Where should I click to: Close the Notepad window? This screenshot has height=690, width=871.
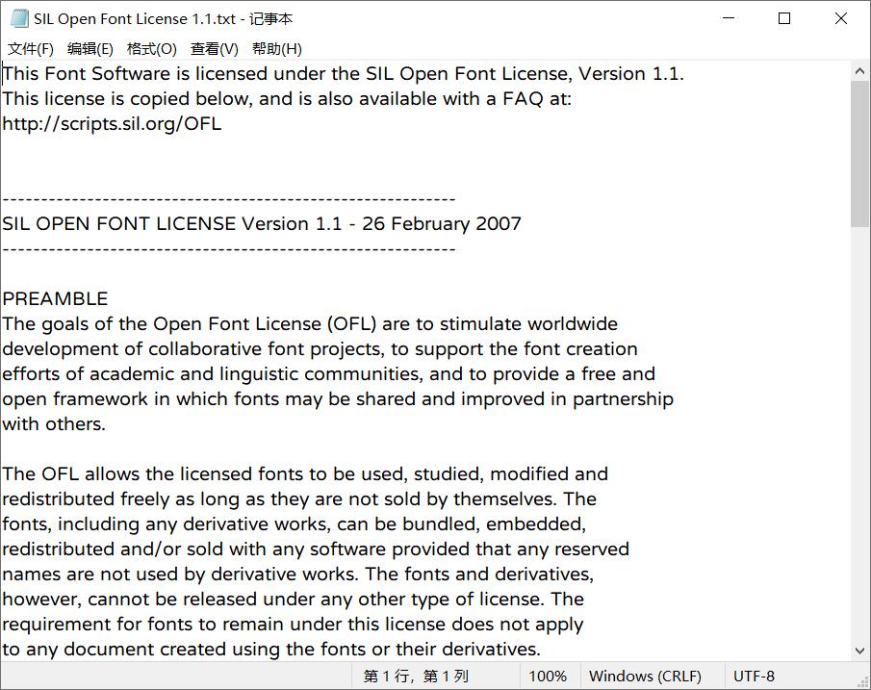point(840,19)
